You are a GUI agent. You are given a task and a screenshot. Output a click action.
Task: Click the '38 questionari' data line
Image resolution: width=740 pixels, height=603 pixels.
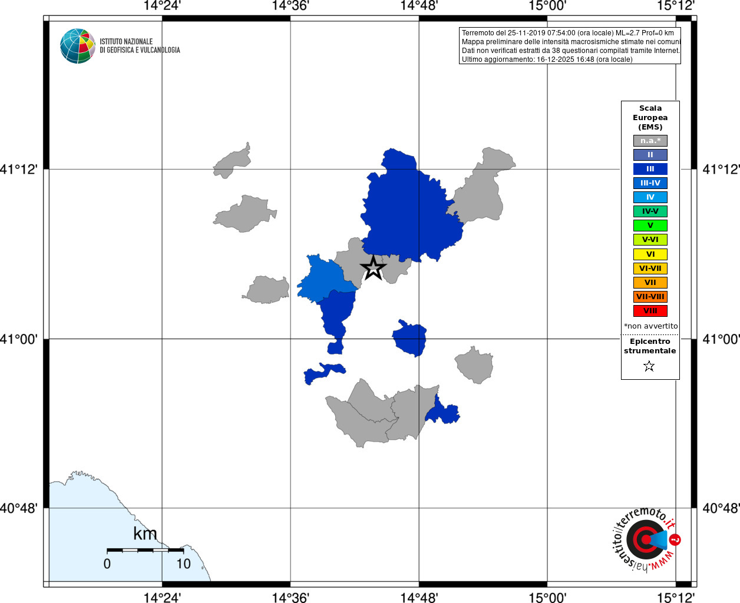570,51
